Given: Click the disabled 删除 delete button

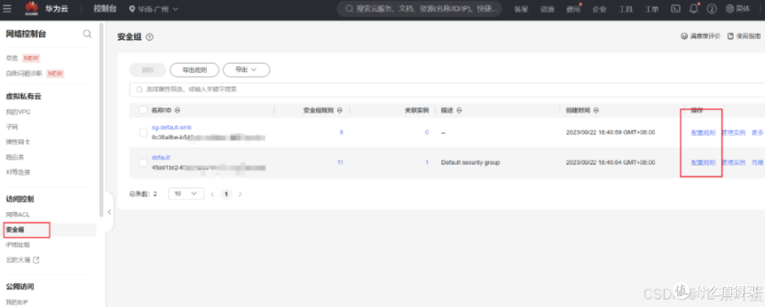Looking at the screenshot, I should click(147, 69).
